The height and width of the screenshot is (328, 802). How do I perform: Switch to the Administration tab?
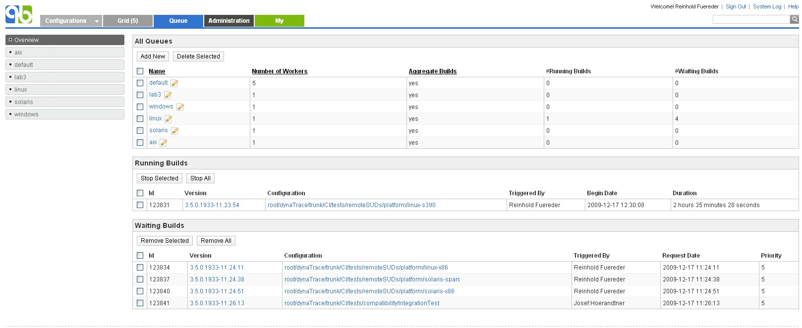click(229, 21)
